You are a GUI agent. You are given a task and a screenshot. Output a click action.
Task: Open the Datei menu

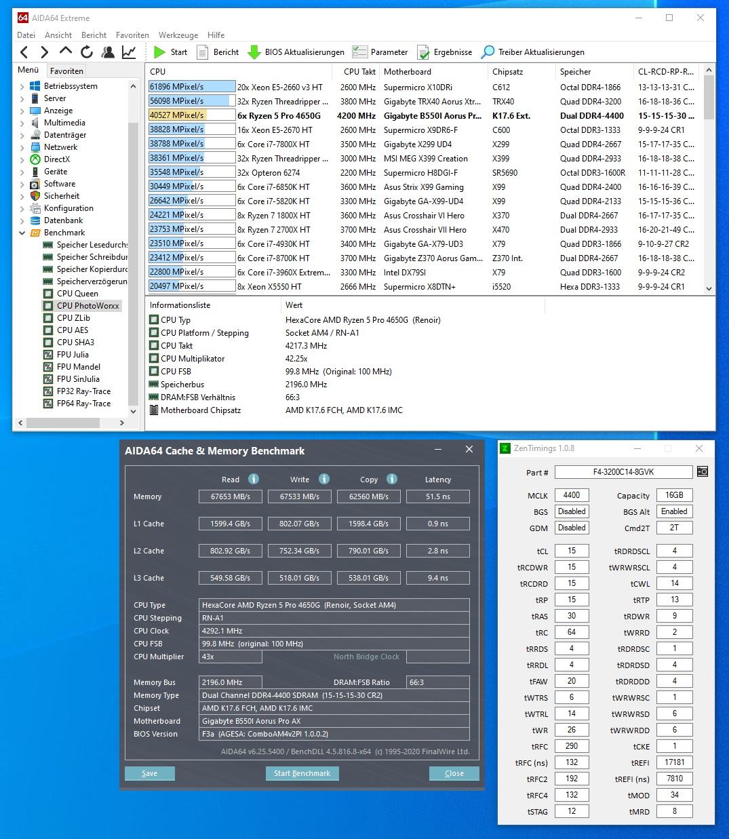click(x=26, y=35)
